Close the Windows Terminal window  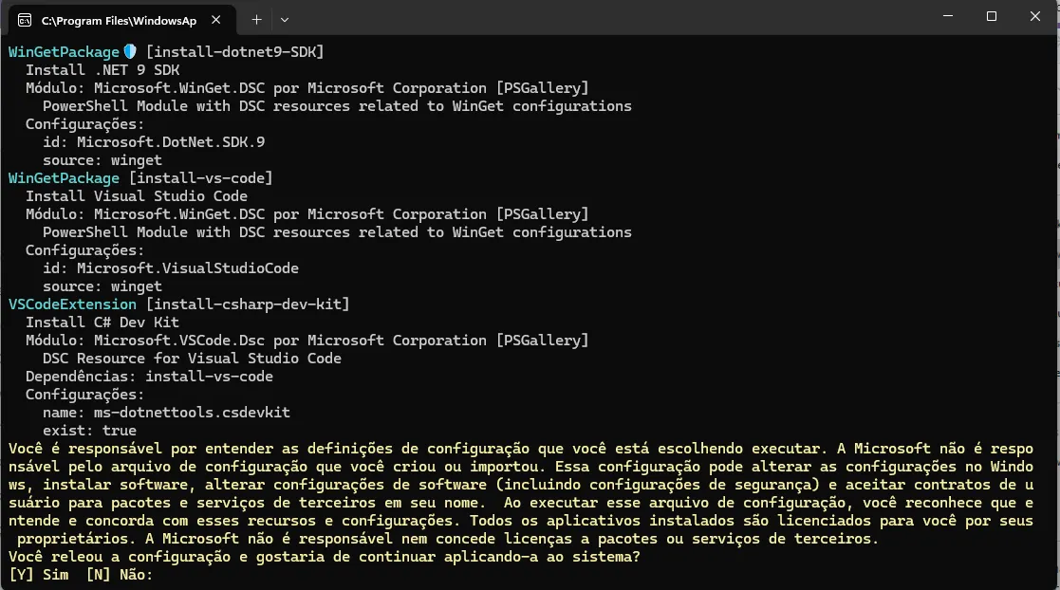coord(1035,16)
